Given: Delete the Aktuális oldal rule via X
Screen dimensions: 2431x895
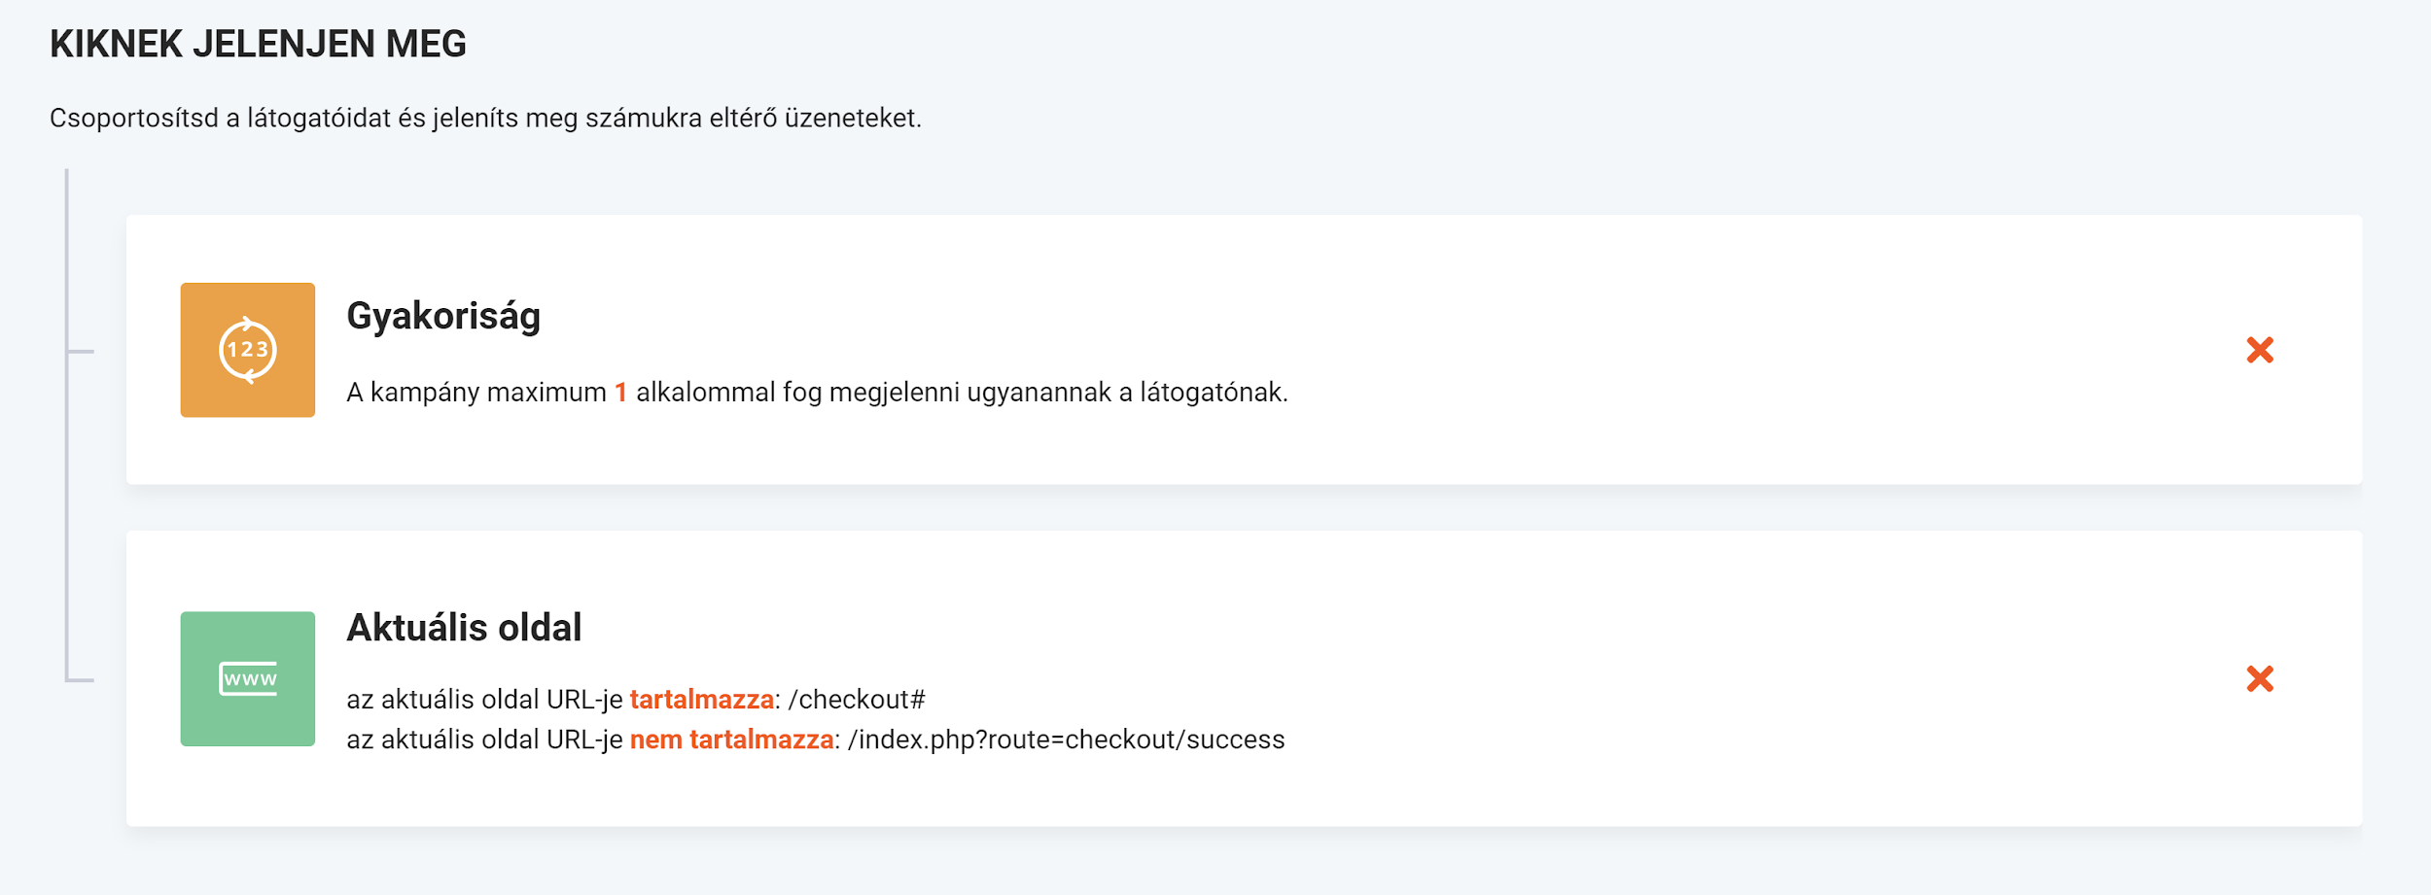Looking at the screenshot, I should [2259, 678].
